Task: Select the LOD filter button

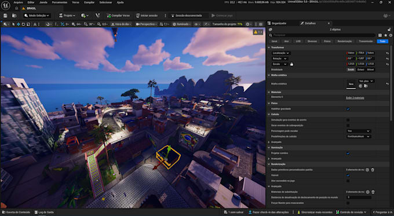Action: click(x=298, y=41)
